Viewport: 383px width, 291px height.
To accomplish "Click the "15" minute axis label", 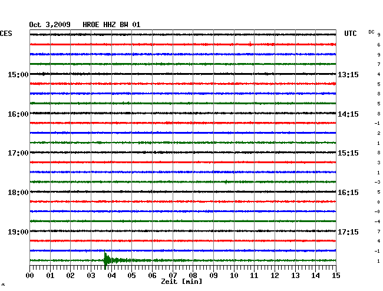I will click(336, 276).
